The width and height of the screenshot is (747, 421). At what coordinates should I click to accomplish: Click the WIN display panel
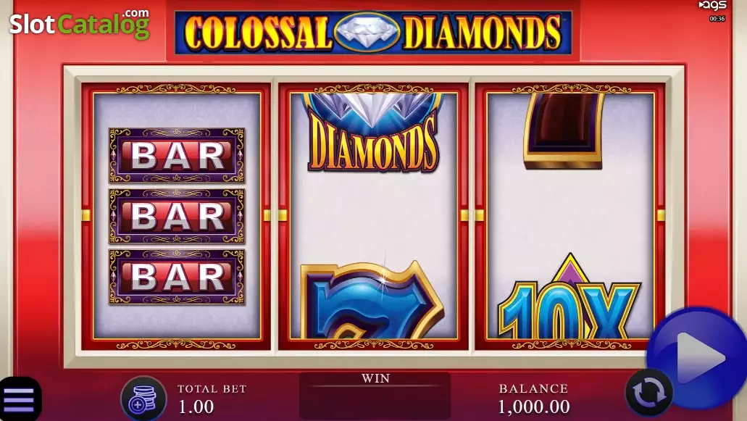pyautogui.click(x=375, y=396)
